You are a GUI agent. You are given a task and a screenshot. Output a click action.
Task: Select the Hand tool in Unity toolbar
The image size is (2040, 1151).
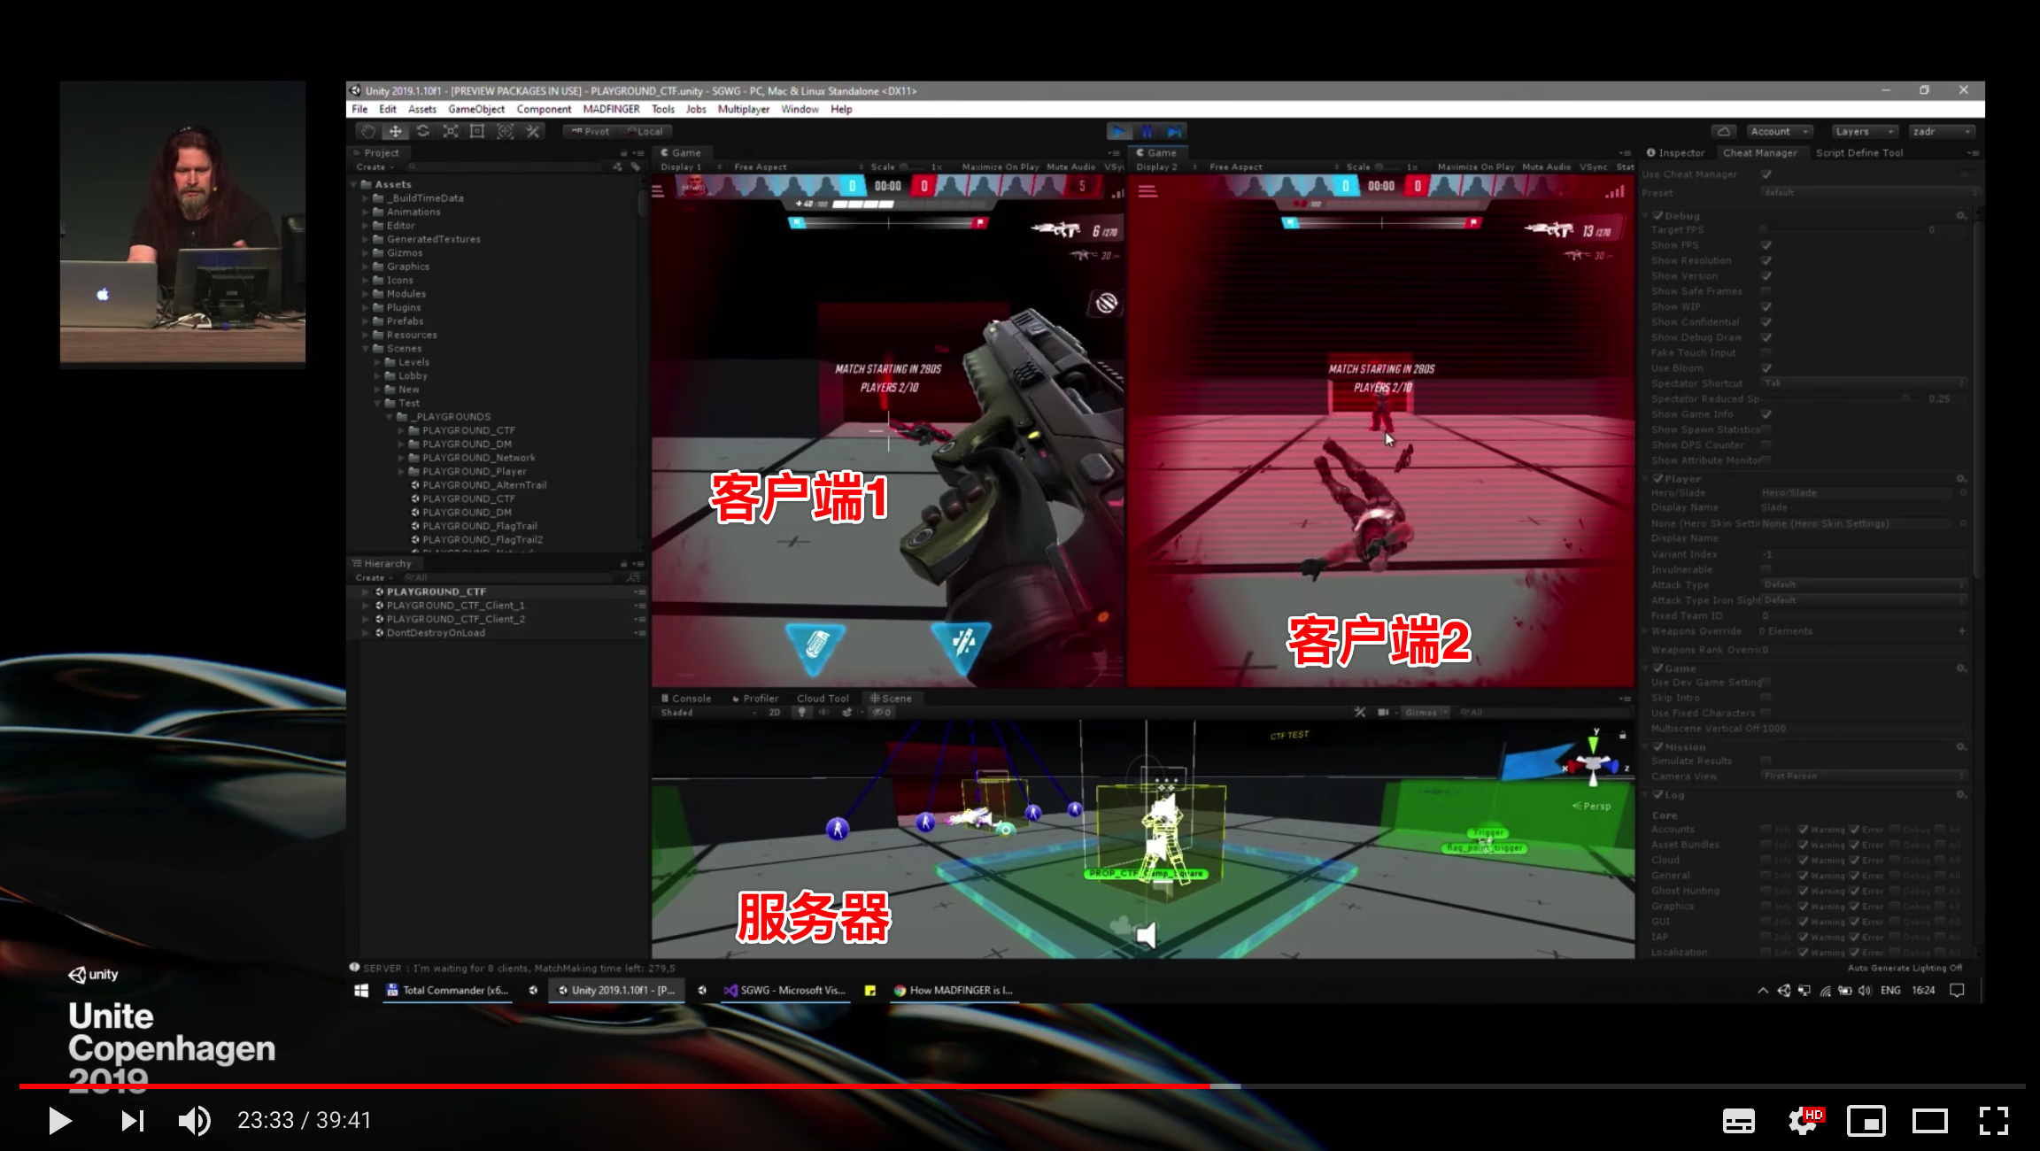click(367, 131)
